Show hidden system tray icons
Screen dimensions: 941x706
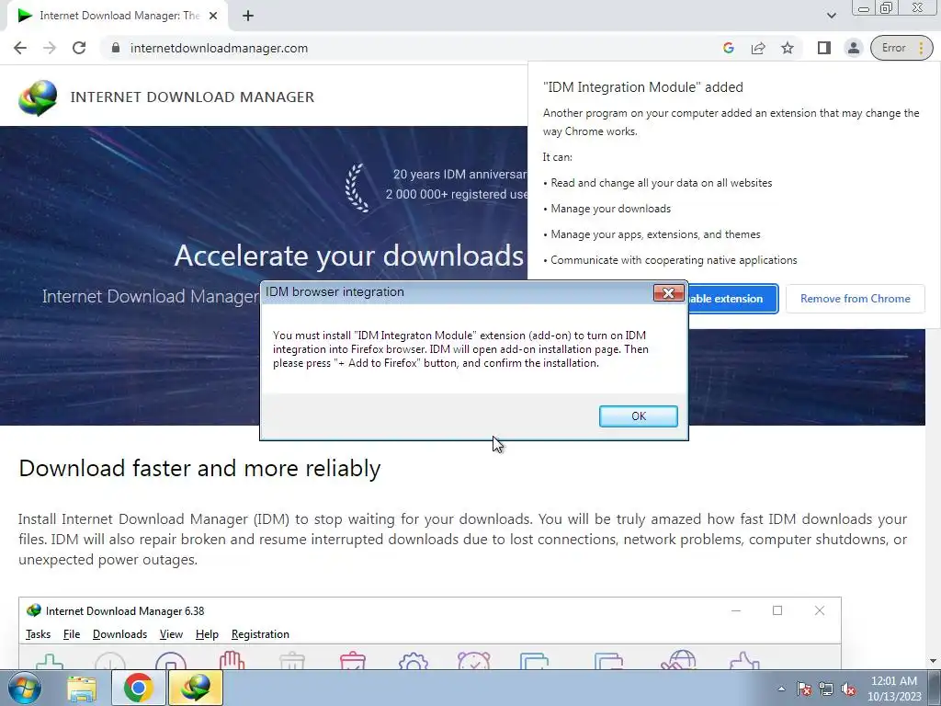tap(781, 689)
